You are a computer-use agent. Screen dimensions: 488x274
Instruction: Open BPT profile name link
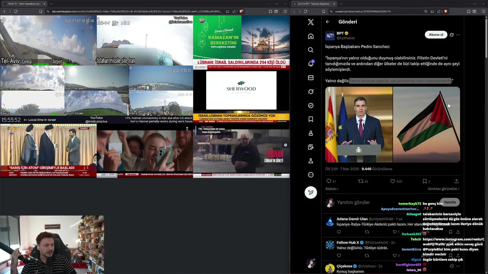[340, 33]
